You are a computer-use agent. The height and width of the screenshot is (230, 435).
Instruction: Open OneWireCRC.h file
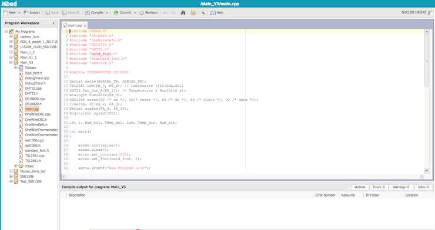(36, 120)
